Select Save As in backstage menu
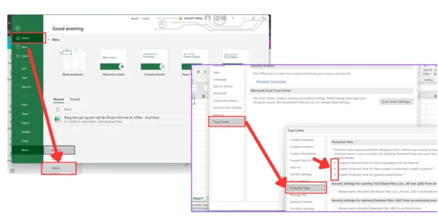Viewport: 438px width, 219px height. click(28, 87)
